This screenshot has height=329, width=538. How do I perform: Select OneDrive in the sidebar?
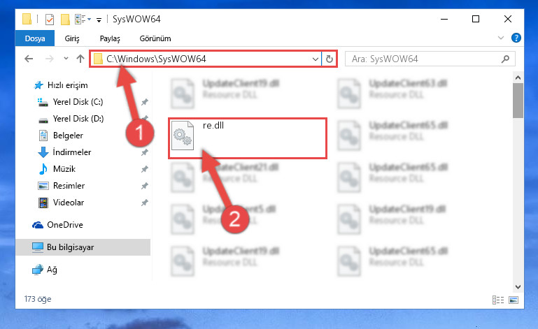pyautogui.click(x=65, y=225)
